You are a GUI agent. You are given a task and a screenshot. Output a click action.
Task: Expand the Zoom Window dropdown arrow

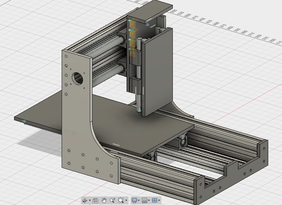(126, 200)
